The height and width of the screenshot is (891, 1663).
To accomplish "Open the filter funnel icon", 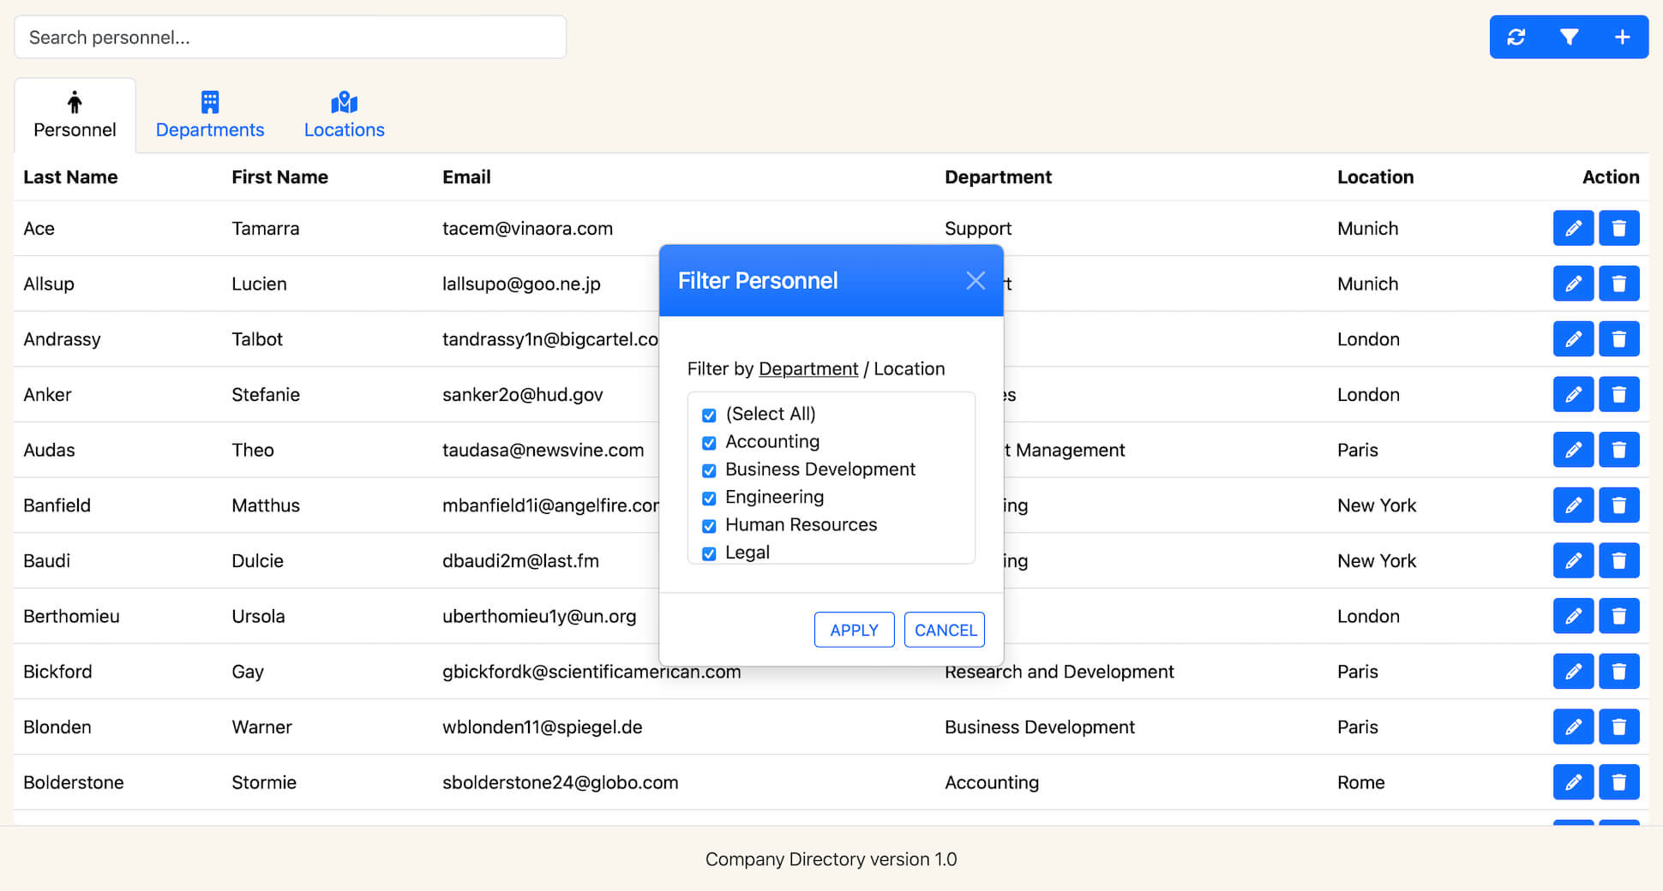I will pos(1569,37).
